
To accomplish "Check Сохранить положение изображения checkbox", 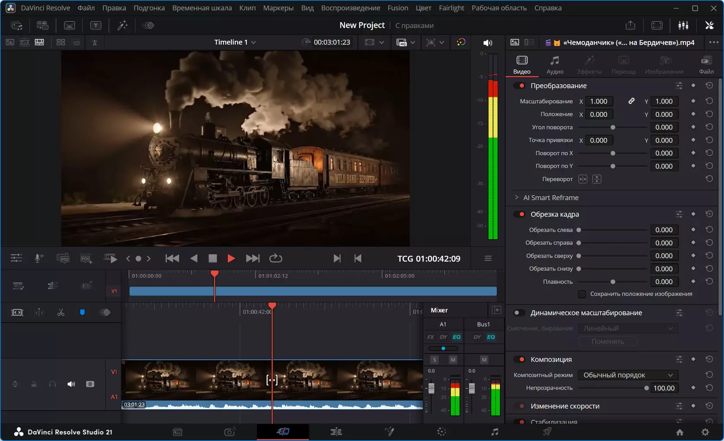I will [x=582, y=294].
